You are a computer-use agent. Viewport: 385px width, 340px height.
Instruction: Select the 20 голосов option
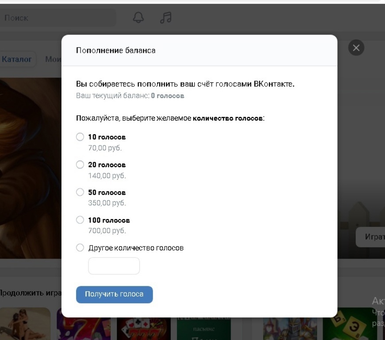(x=80, y=164)
